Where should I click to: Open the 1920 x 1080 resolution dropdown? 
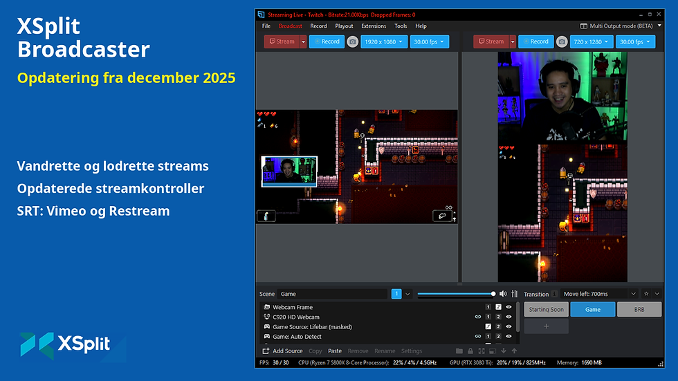pos(384,42)
